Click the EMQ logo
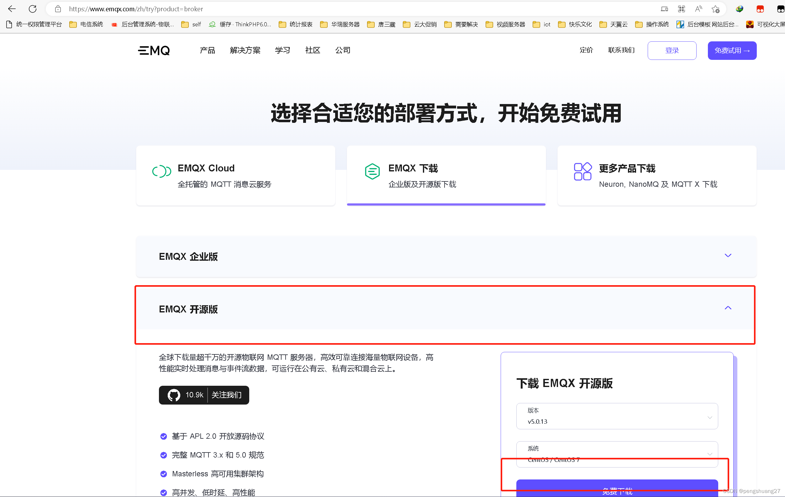This screenshot has width=785, height=497. pos(154,50)
